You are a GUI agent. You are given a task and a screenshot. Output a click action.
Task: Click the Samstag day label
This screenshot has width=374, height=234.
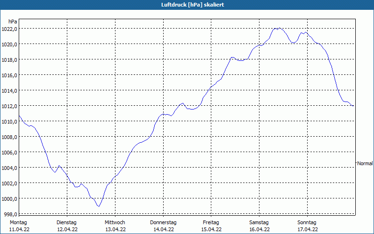click(x=259, y=223)
